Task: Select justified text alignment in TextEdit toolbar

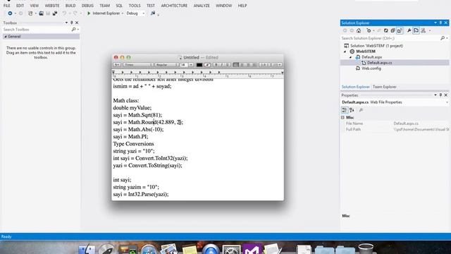Action: pyautogui.click(x=254, y=65)
